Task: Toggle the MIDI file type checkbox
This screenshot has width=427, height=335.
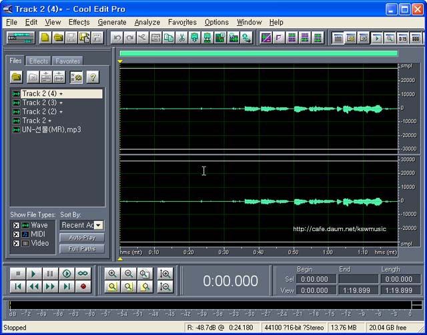Action: 16,234
